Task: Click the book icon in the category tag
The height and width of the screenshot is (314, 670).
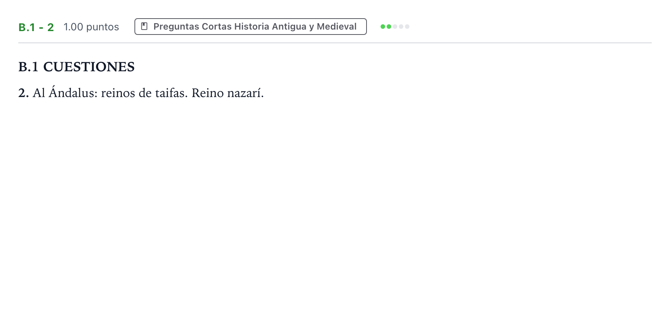Action: point(144,27)
